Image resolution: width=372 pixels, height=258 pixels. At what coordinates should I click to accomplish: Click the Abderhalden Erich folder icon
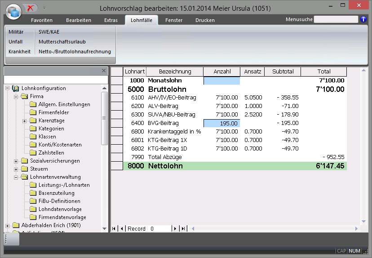pos(16,225)
